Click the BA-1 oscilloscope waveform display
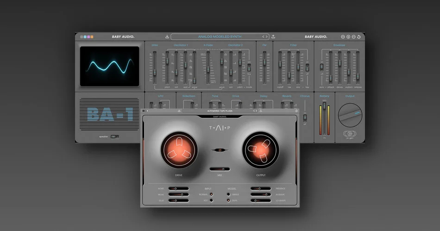 coord(109,67)
